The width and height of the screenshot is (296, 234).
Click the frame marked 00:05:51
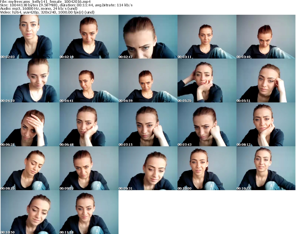(266, 81)
